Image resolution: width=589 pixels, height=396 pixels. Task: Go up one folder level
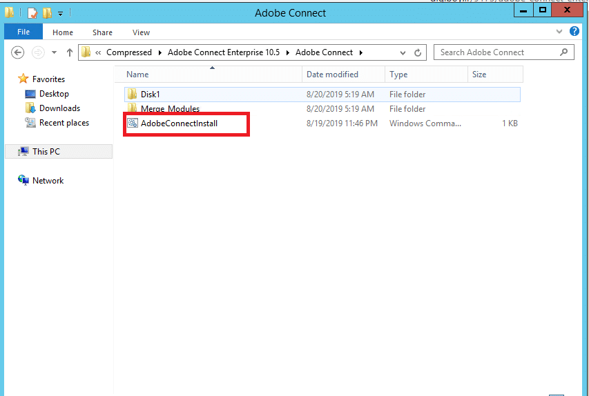coord(69,52)
